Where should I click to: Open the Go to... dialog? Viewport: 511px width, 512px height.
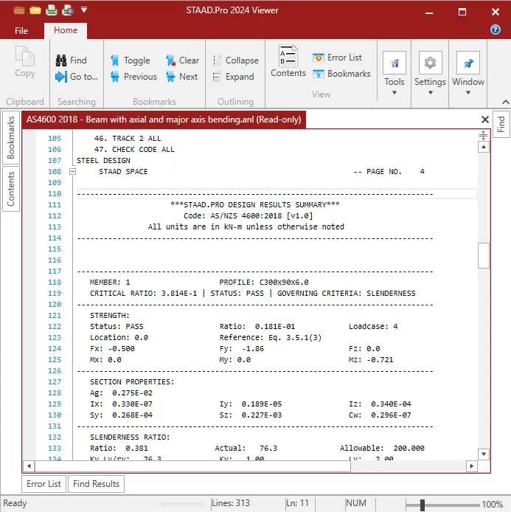pyautogui.click(x=77, y=77)
